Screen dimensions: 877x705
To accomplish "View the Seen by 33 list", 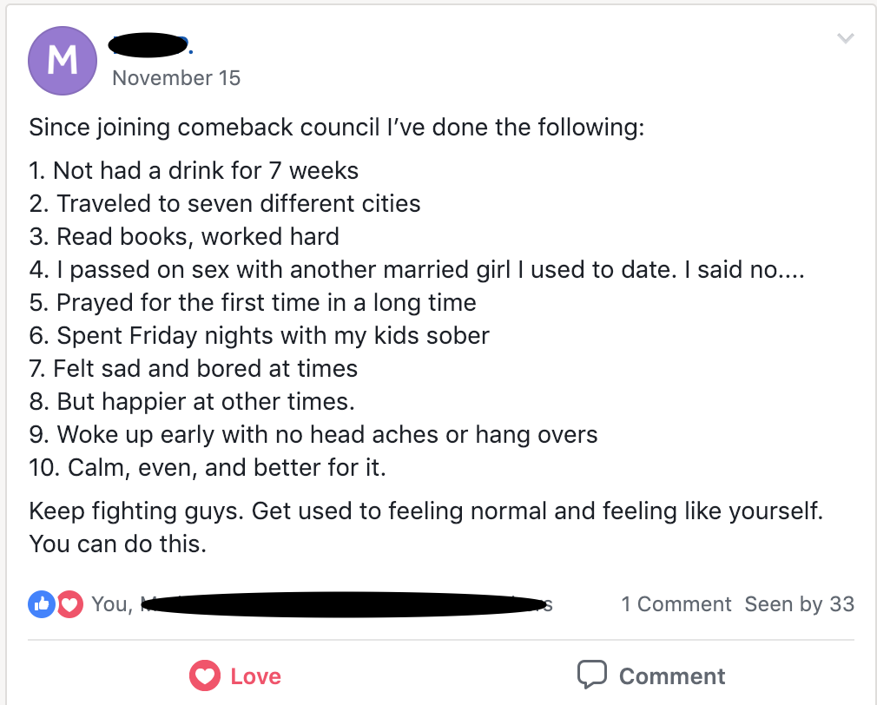I will pos(799,603).
